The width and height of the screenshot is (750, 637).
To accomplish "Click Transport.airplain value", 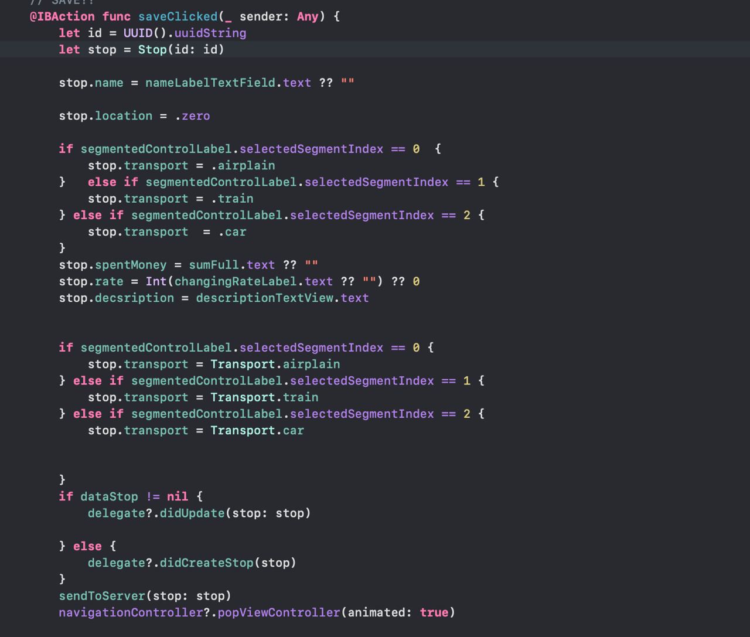I will (x=275, y=364).
